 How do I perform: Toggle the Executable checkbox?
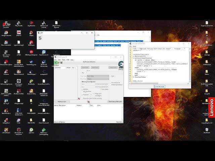(x=101, y=90)
